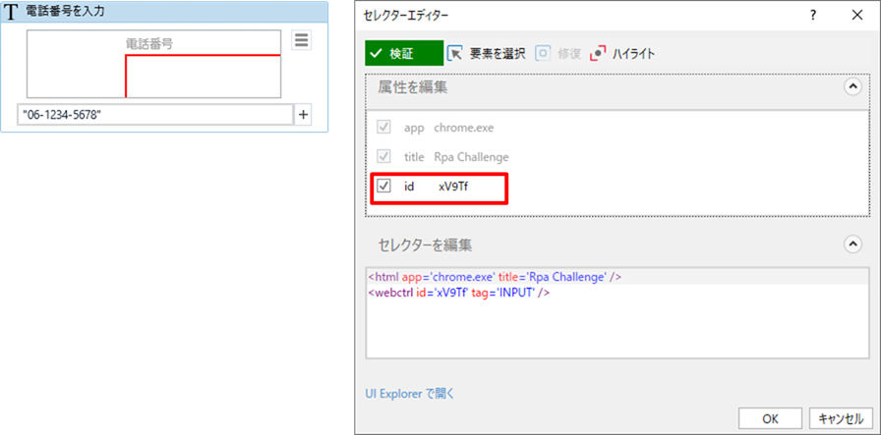881x435 pixels.
Task: Click the 電話番号 target screenshot thumbnail
Action: [154, 64]
